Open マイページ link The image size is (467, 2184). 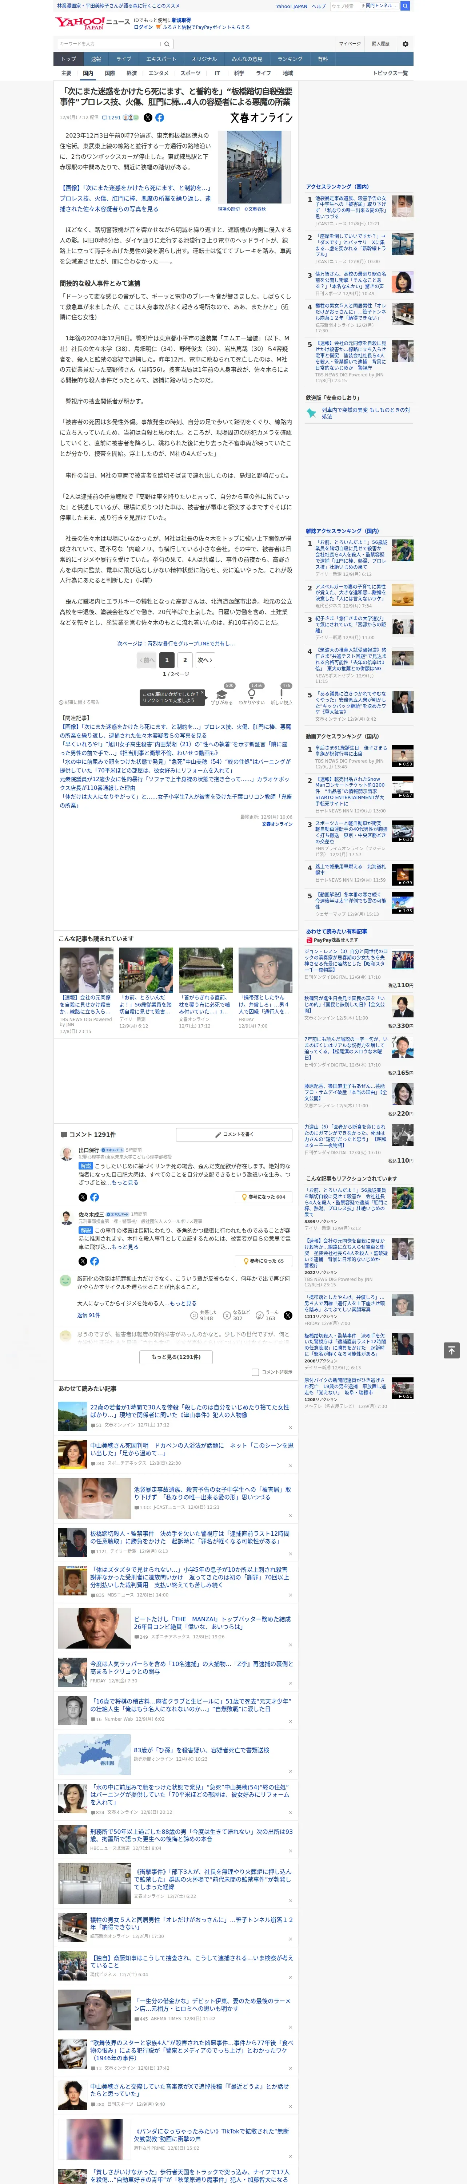point(349,44)
